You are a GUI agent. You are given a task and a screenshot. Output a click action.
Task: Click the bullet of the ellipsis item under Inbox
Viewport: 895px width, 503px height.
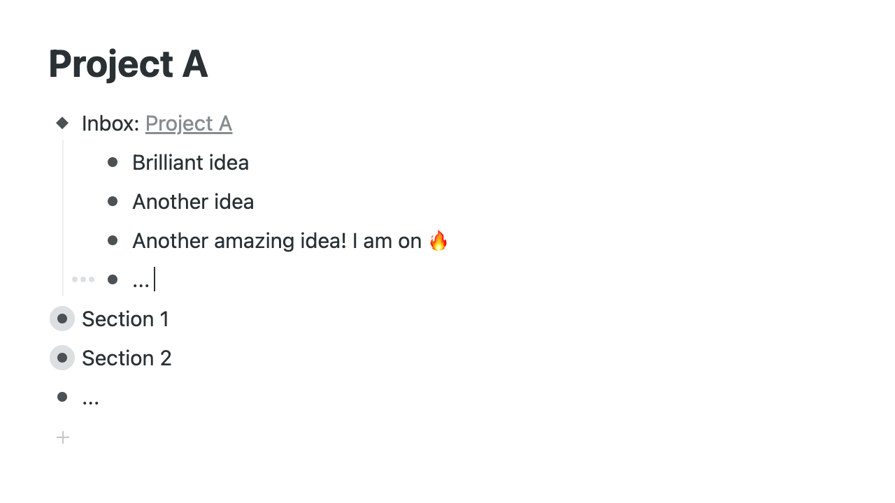coord(113,279)
